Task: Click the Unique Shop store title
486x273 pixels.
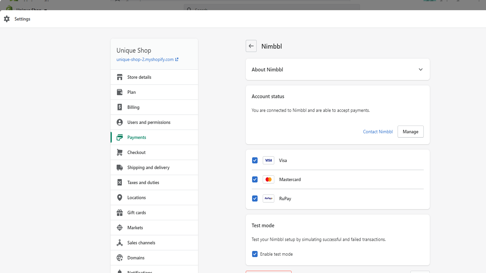Action: pyautogui.click(x=134, y=50)
